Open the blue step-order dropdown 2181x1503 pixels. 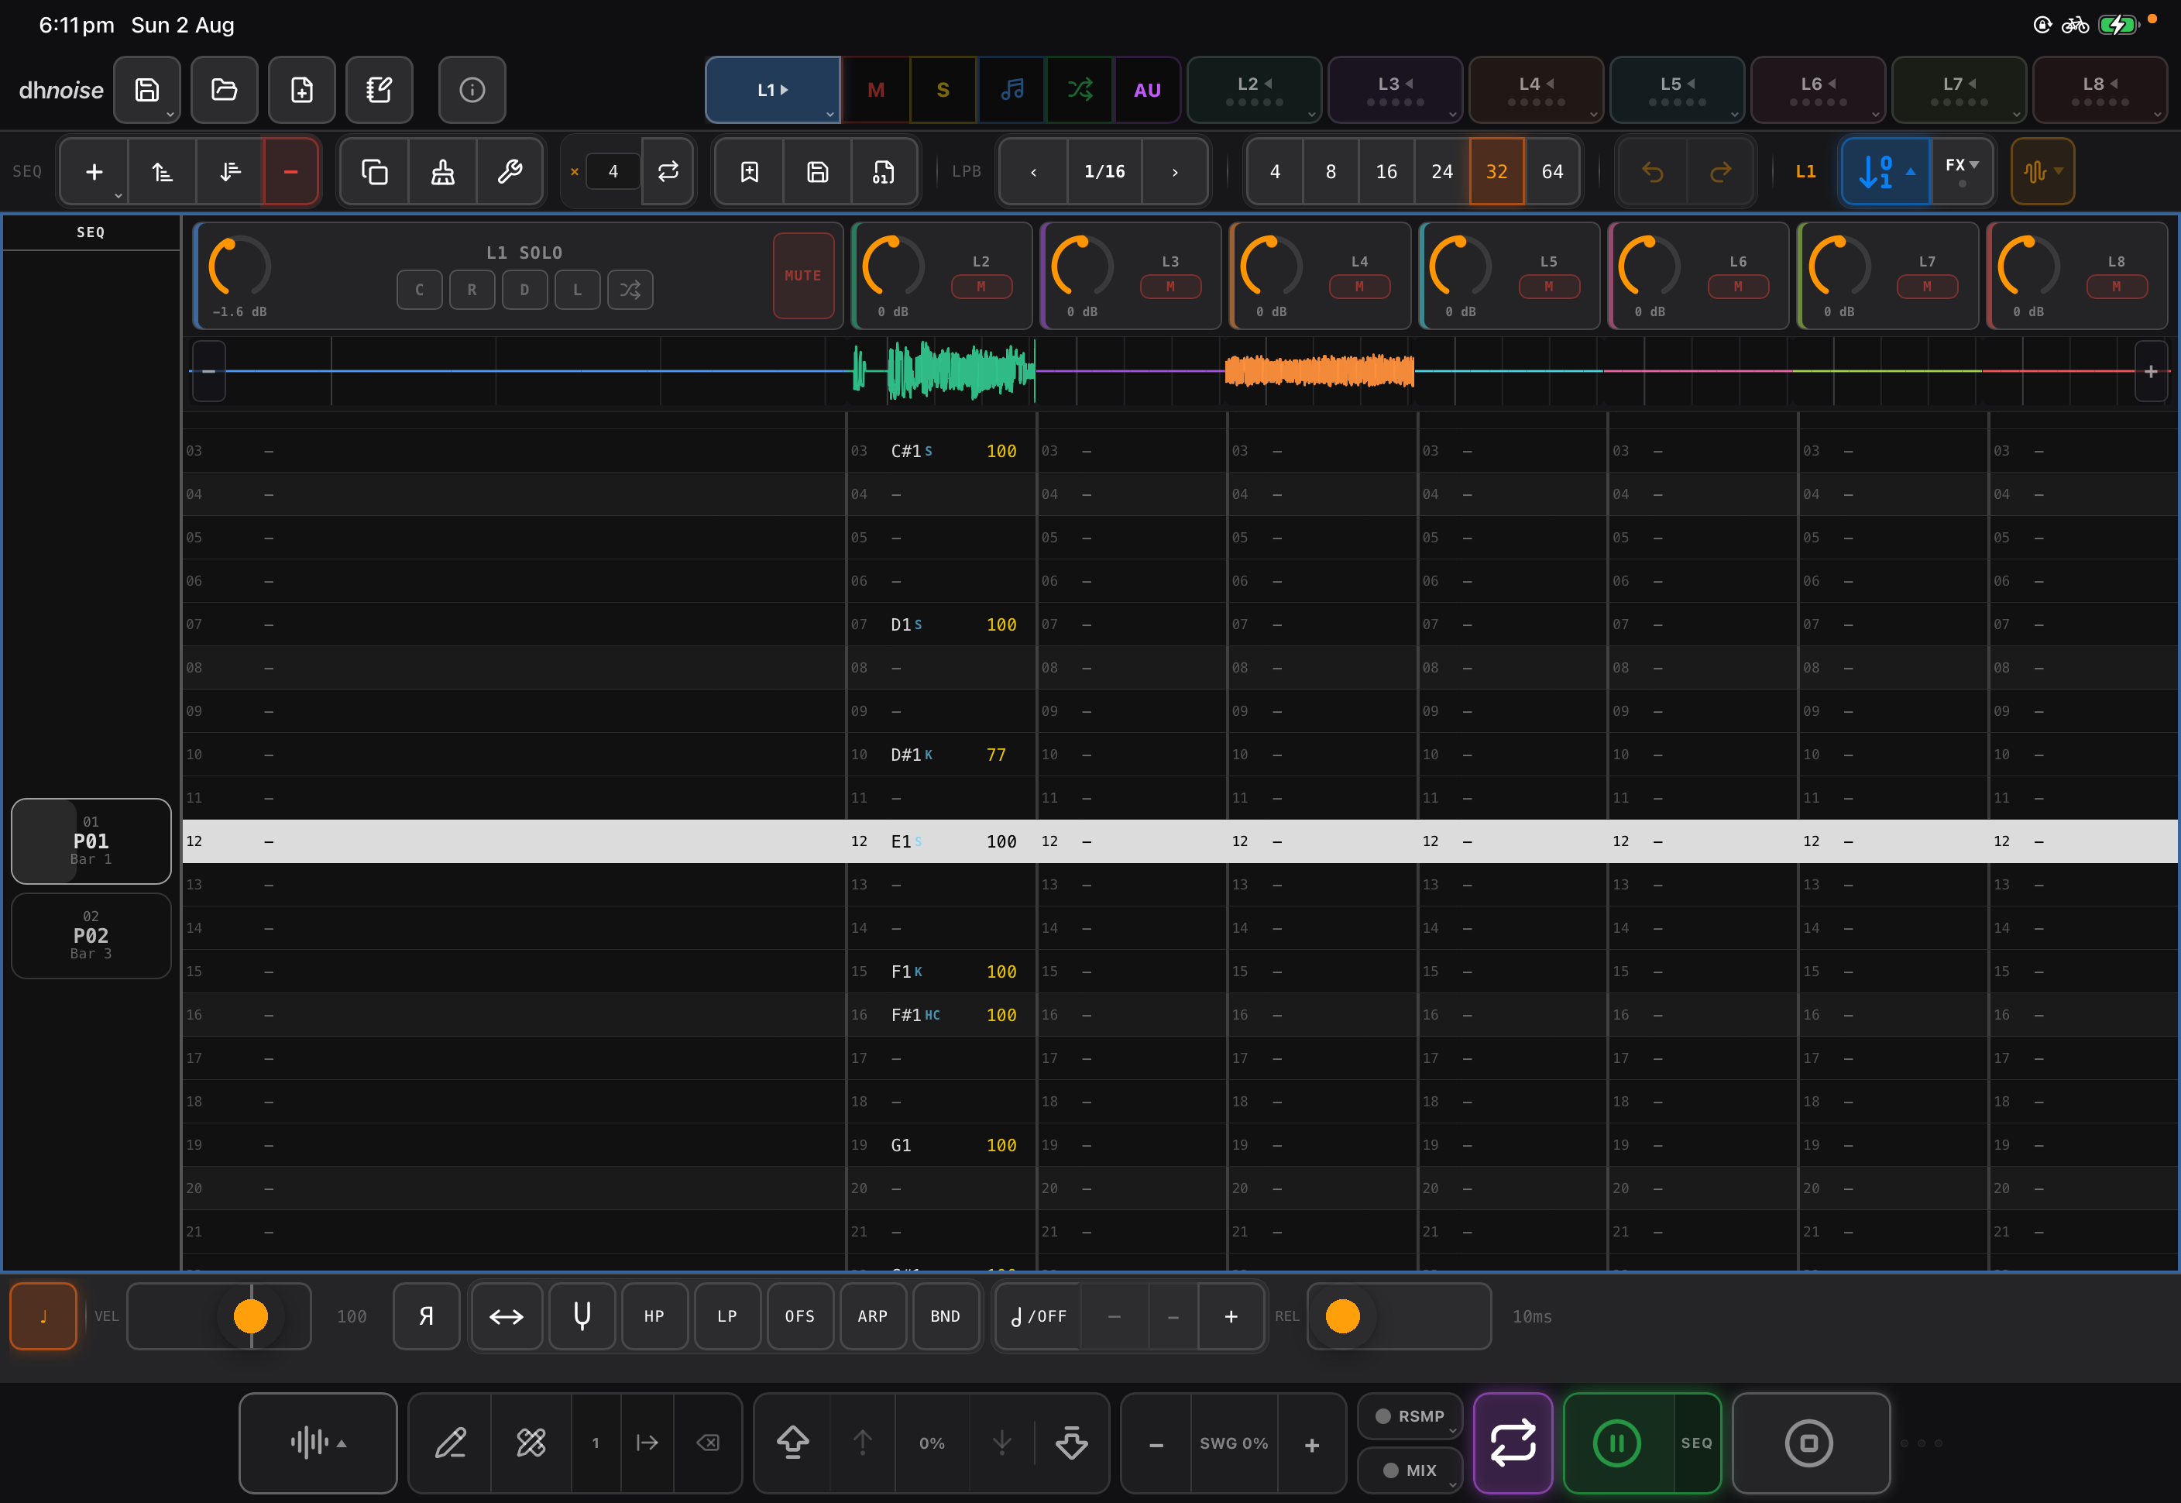tap(1885, 171)
